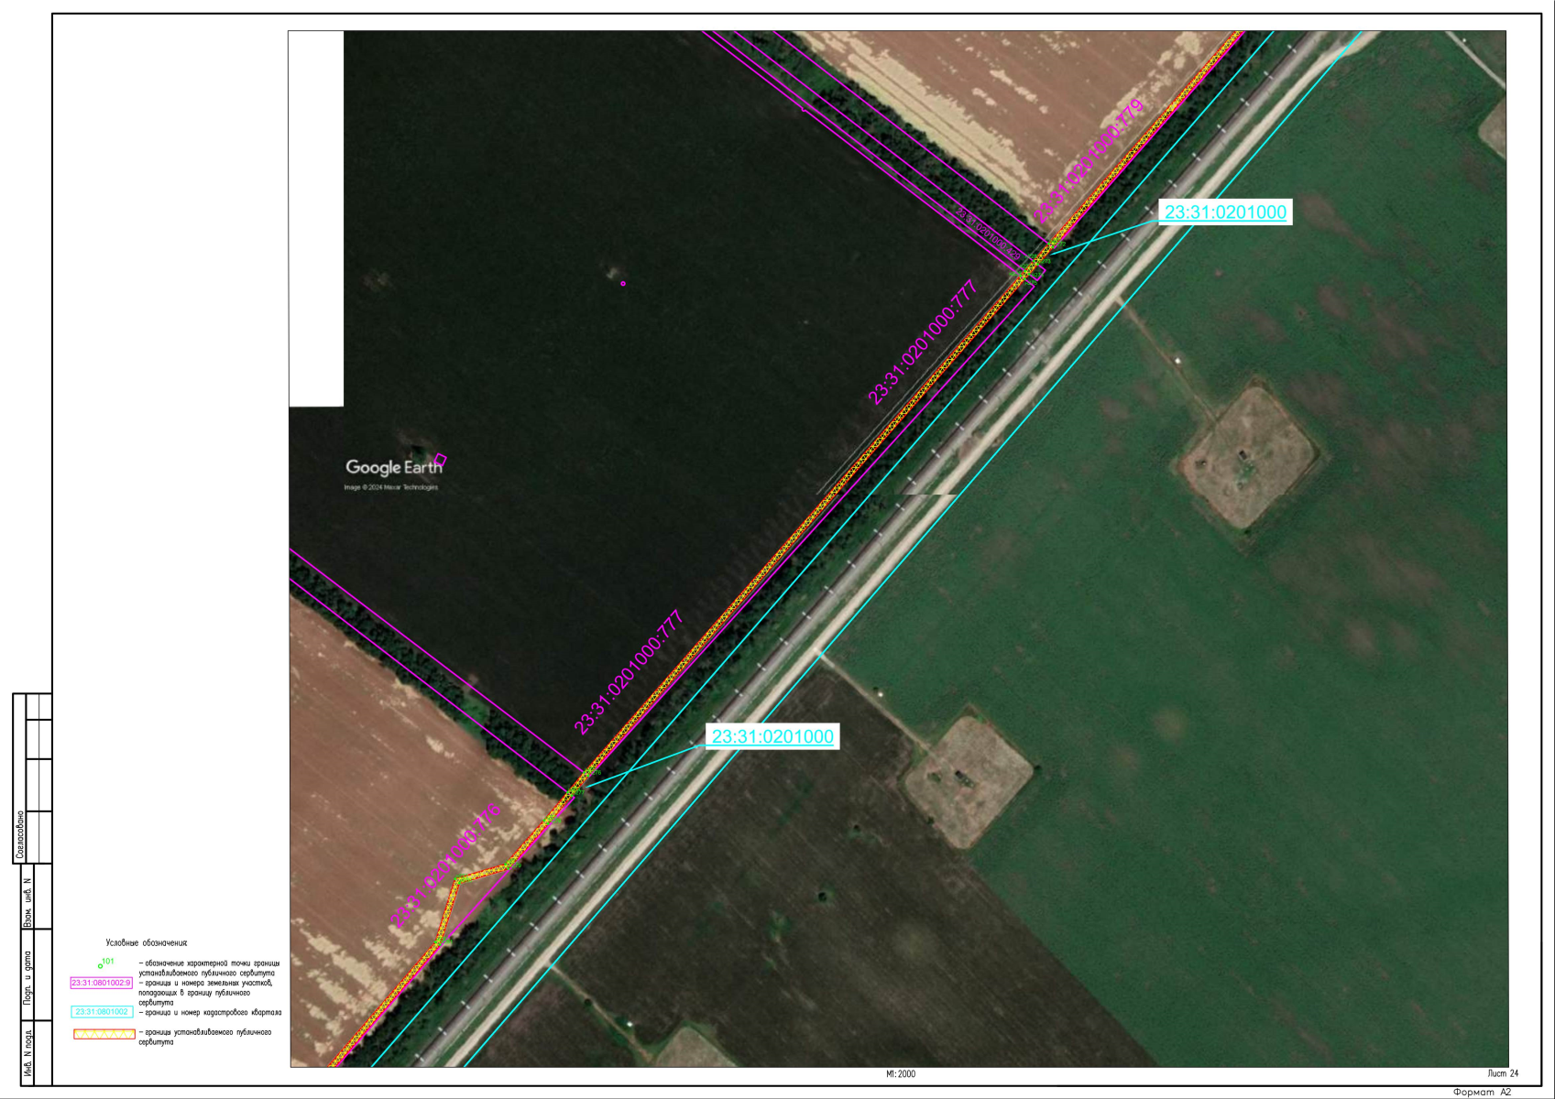Click the magenta square beside Google Earth logo
Image resolution: width=1555 pixels, height=1099 pixels.
441,459
